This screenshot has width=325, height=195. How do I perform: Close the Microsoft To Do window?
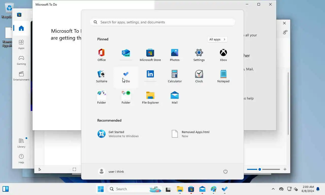[270, 4]
